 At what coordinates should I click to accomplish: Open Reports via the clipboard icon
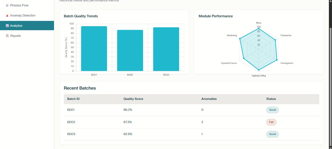click(x=7, y=36)
